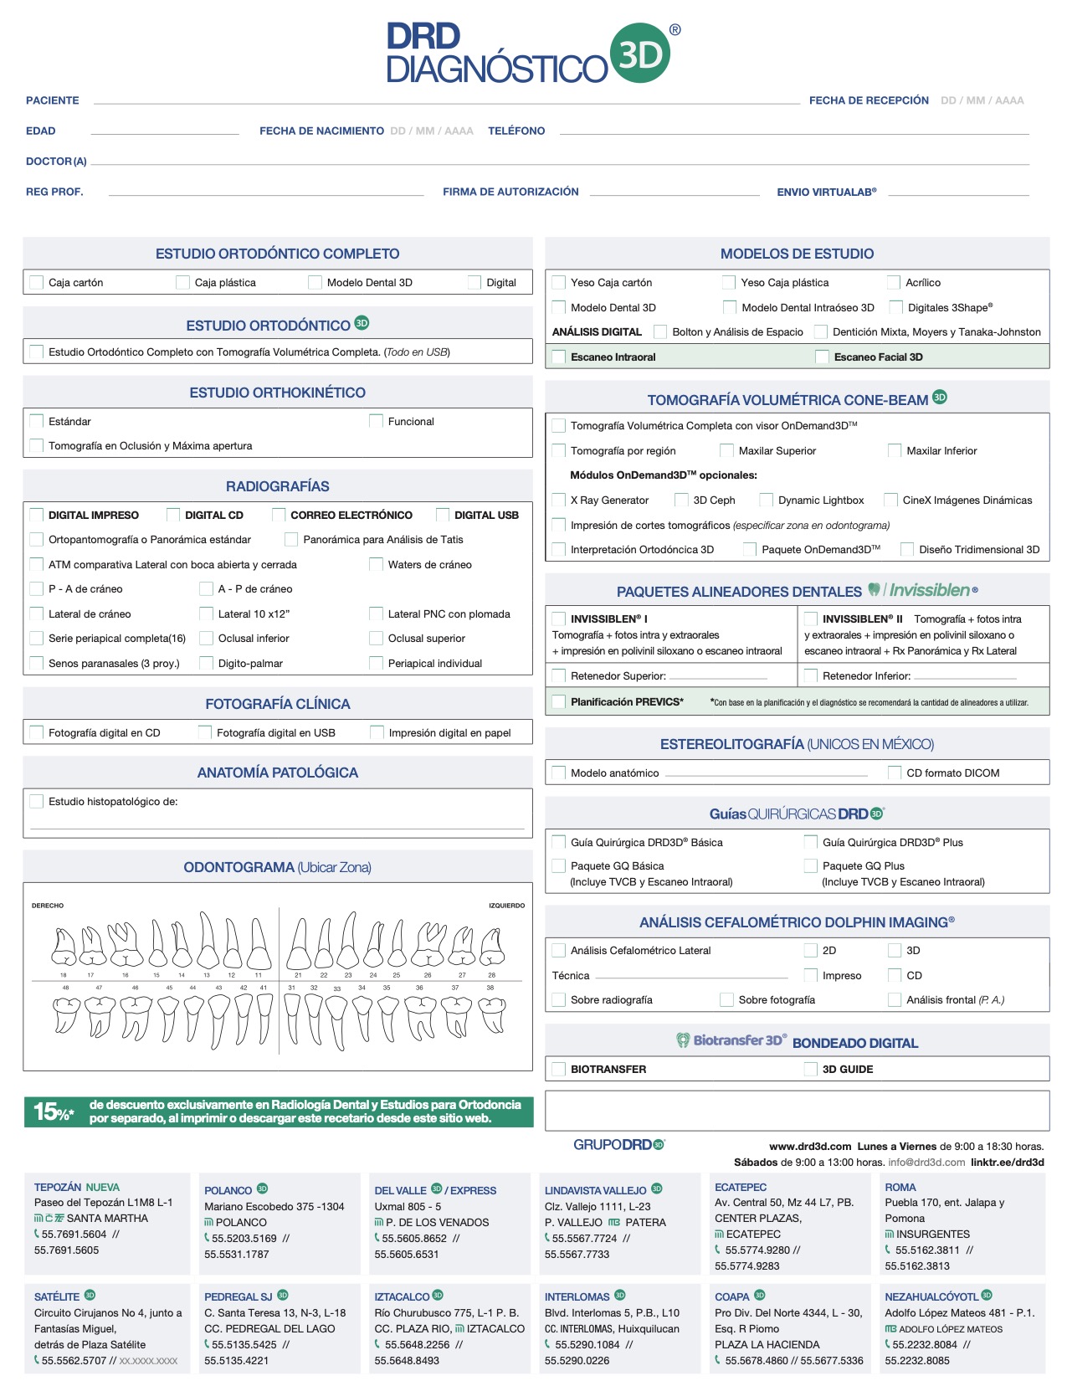Tick the Escaneo Intraoral checkbox

pyautogui.click(x=559, y=357)
